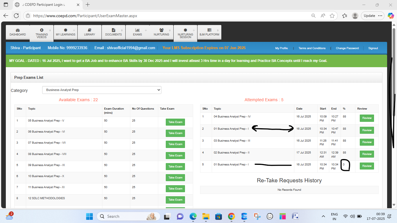Open the Documents file icon

coord(113,30)
